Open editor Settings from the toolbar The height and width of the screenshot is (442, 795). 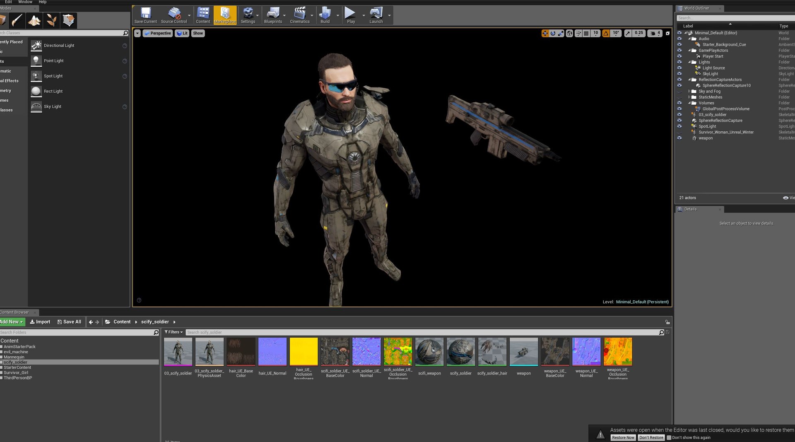(248, 15)
